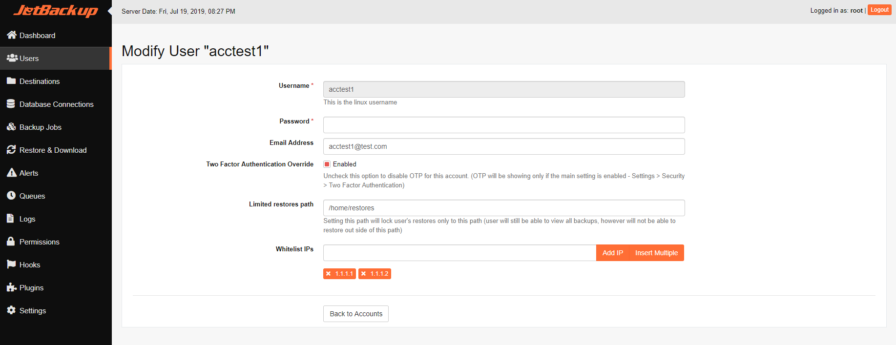
Task: Focus the Whitelist IPs input field
Action: pyautogui.click(x=459, y=253)
